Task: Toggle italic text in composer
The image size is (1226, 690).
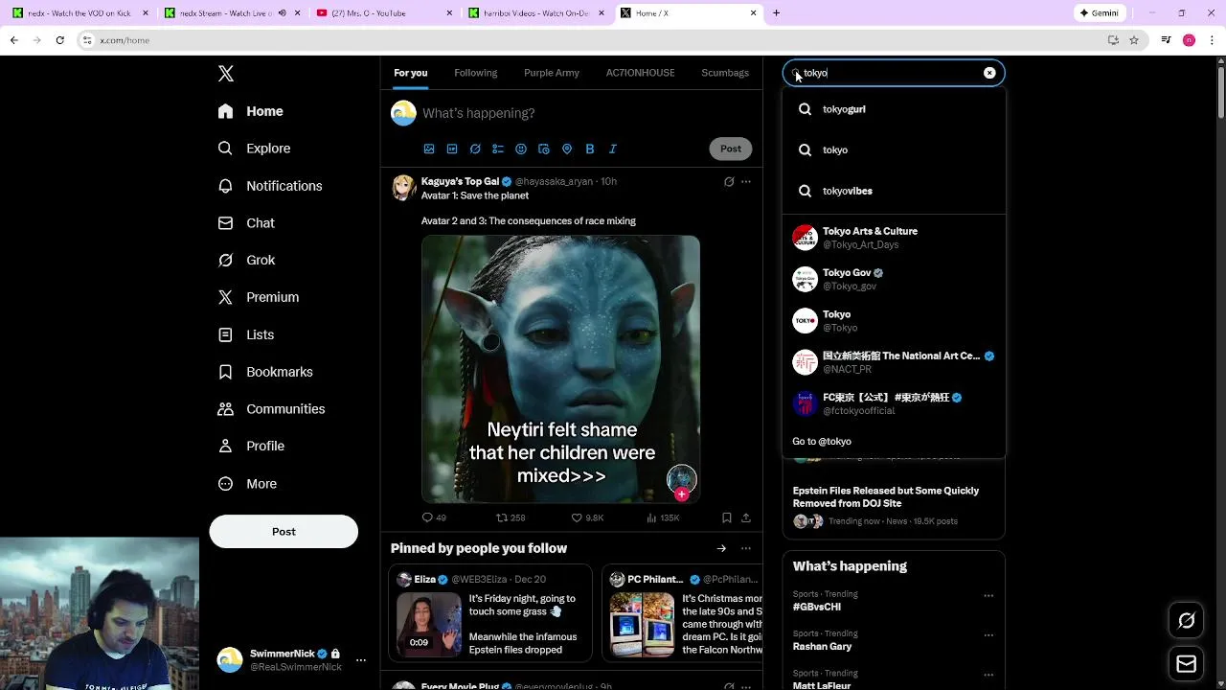Action: pyautogui.click(x=613, y=149)
